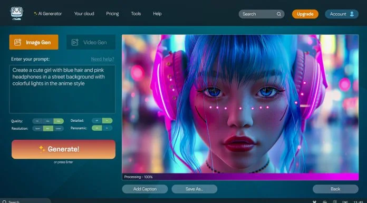Switch Panoramic to its highlighted left option

point(97,128)
